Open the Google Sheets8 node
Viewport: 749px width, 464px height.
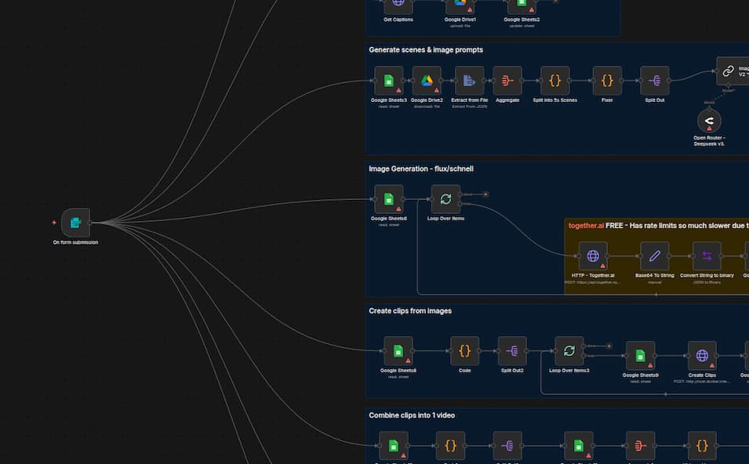click(x=398, y=351)
